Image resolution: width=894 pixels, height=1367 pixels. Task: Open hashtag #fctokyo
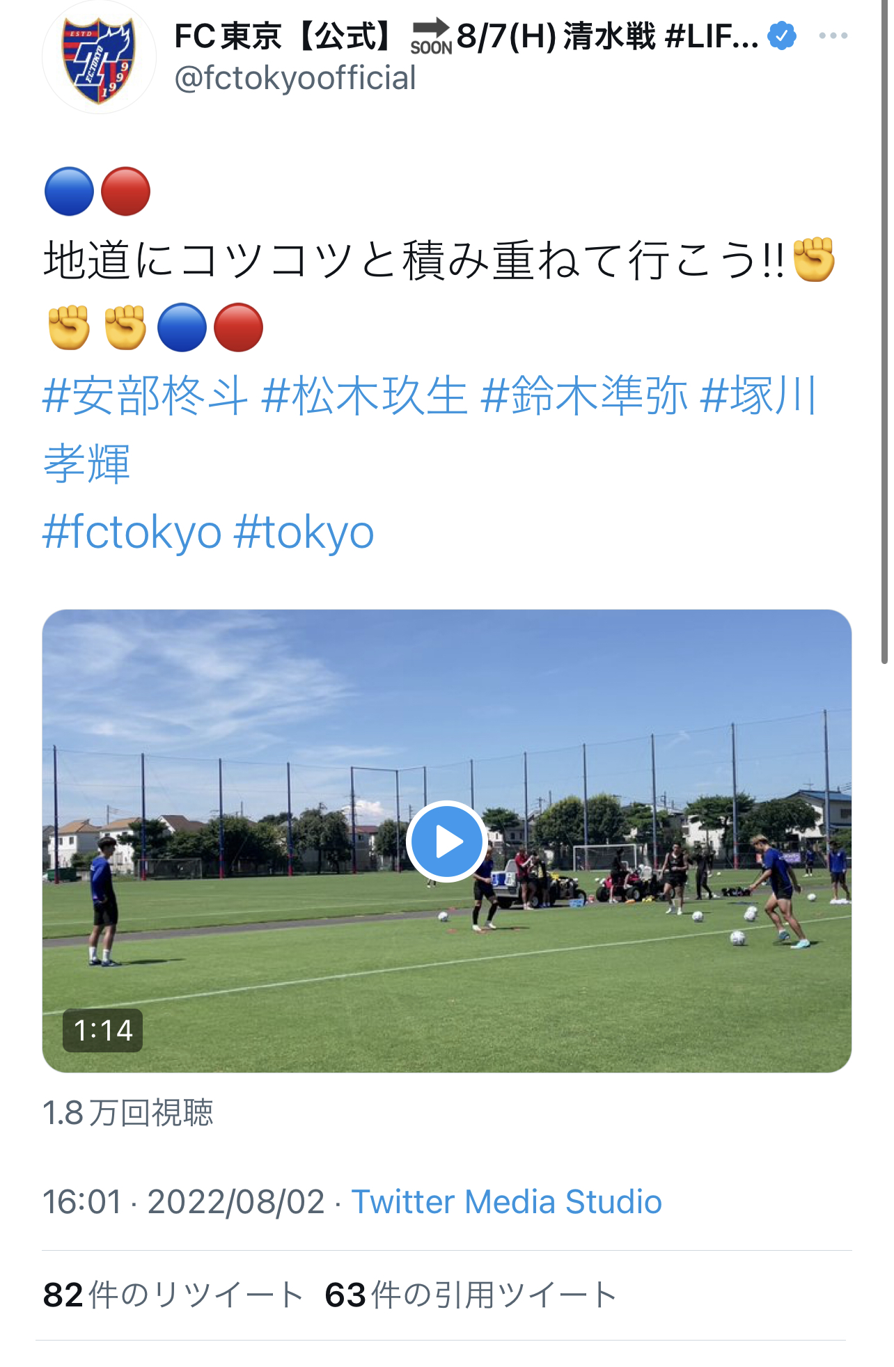pos(132,532)
